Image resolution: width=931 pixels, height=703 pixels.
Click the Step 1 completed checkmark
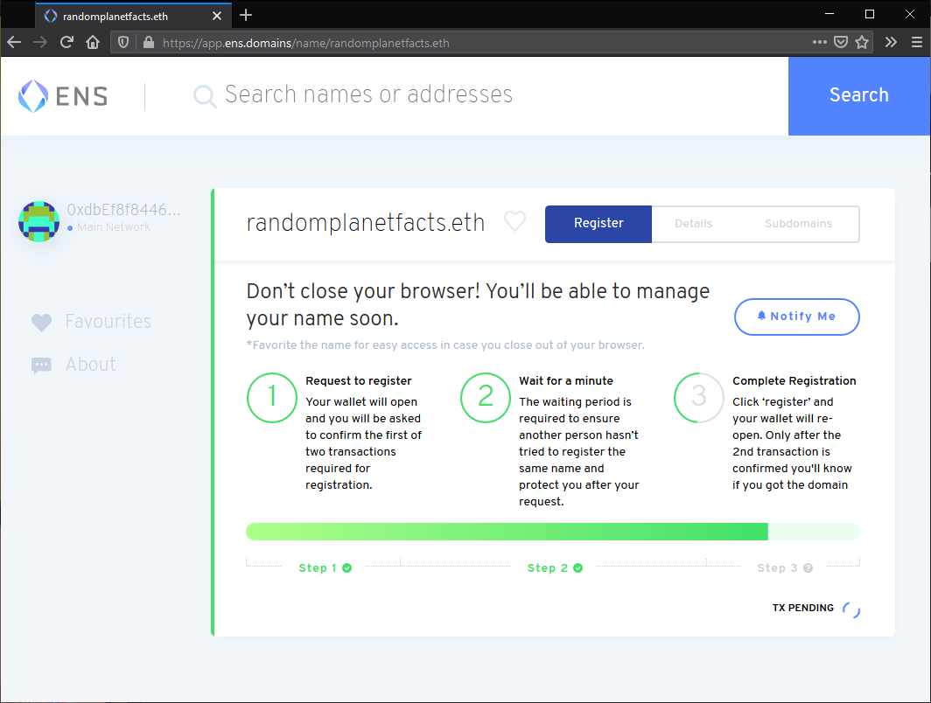coord(347,567)
